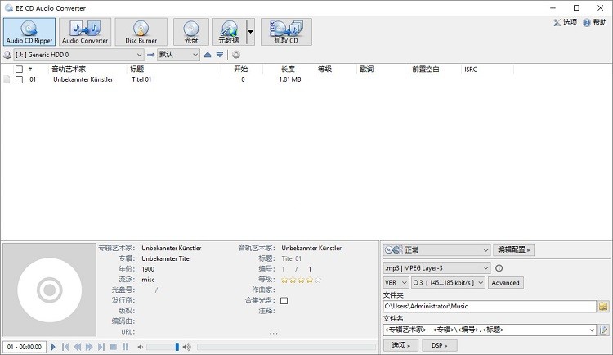
Task: Toggle the select-all checkbox in header
Action: coord(20,70)
